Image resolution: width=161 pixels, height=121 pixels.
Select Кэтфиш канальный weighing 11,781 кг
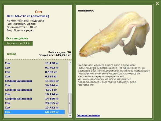[35, 81]
